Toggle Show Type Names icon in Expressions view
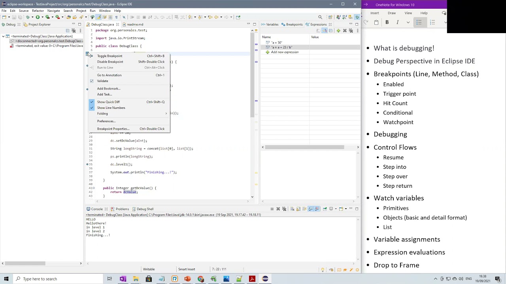Viewport: 506px width, 284px height. 318,30
